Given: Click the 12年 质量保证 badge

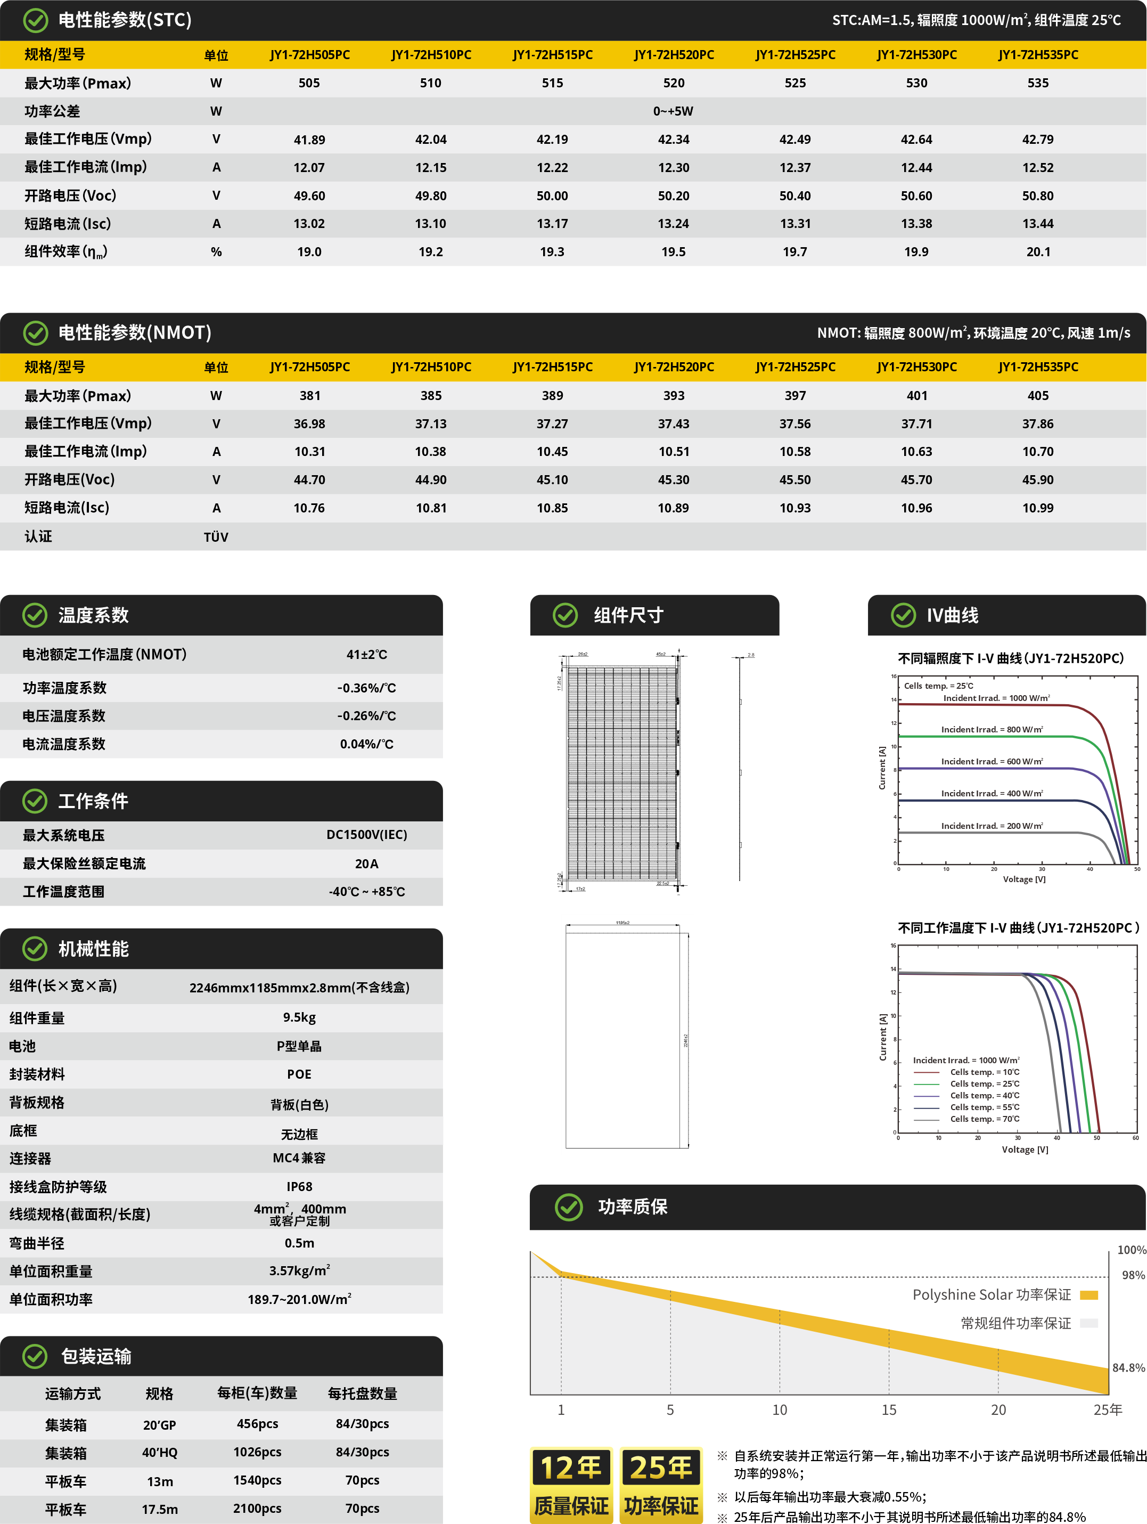Looking at the screenshot, I should pos(571,1486).
